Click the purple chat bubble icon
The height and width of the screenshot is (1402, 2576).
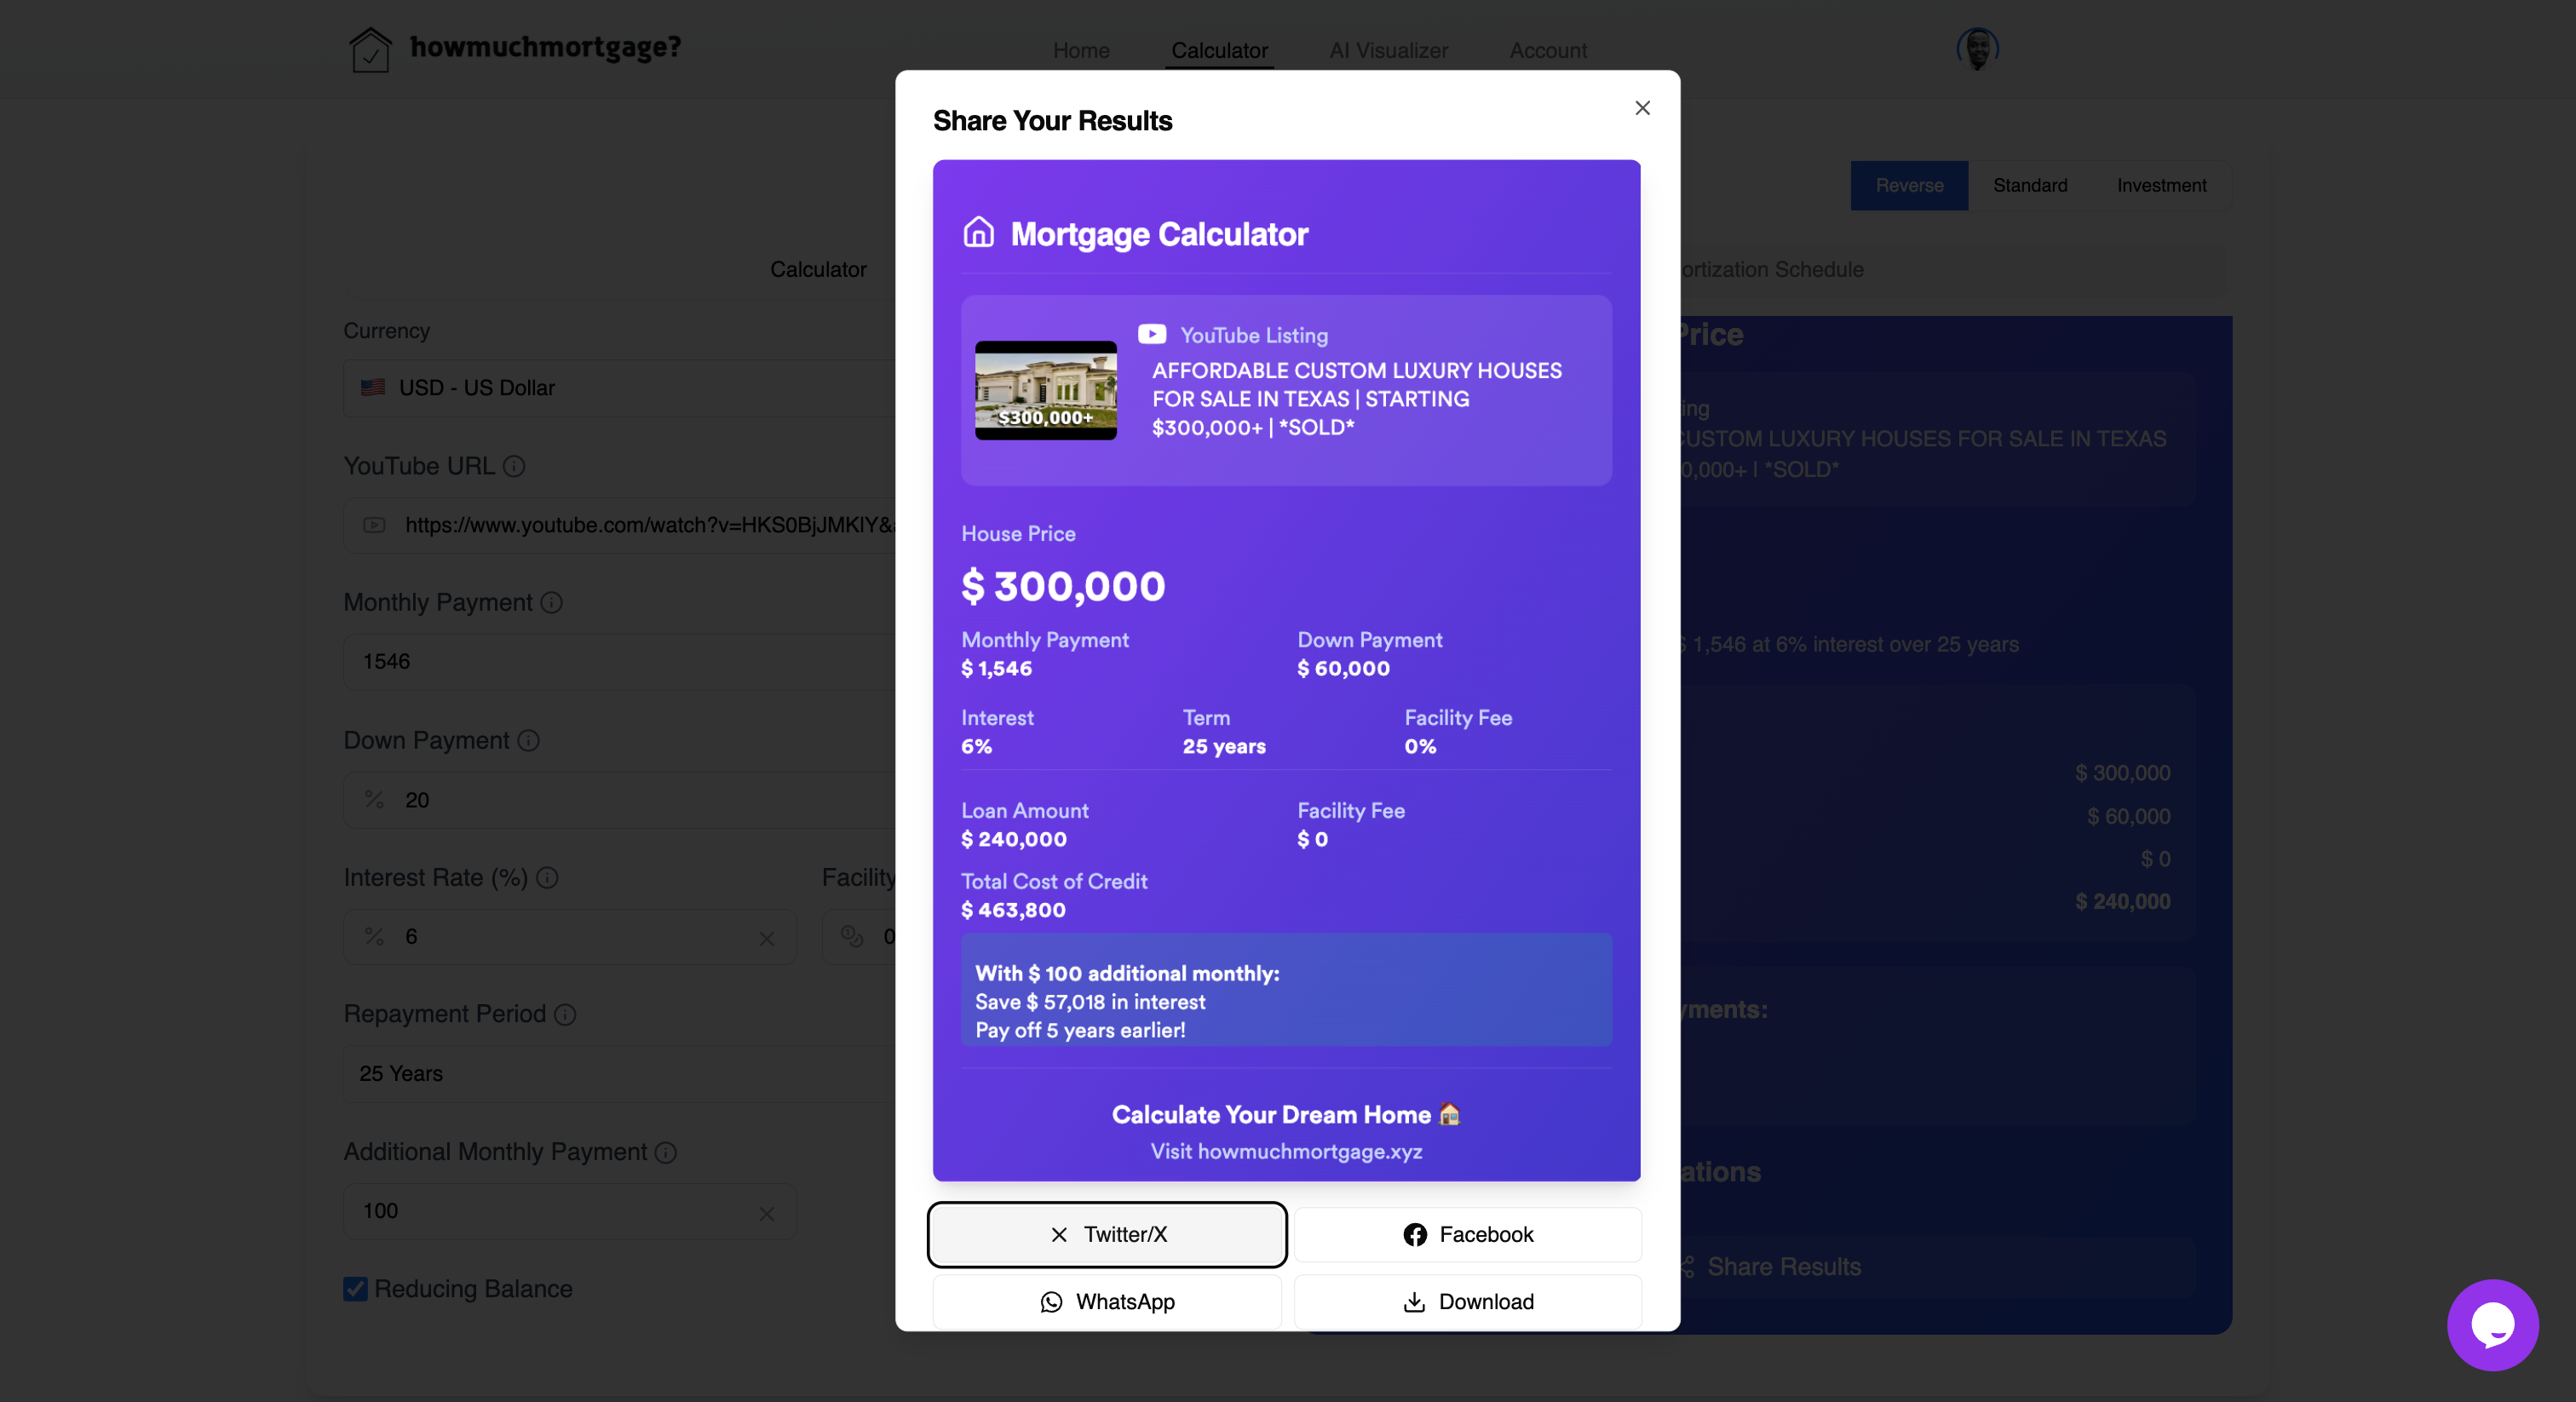point(2492,1324)
